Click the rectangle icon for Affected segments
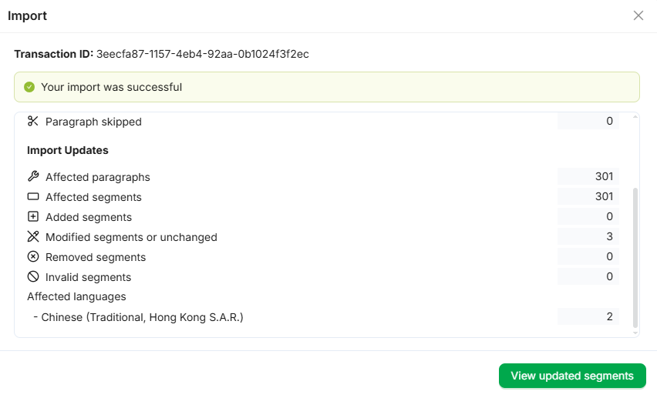 click(32, 197)
